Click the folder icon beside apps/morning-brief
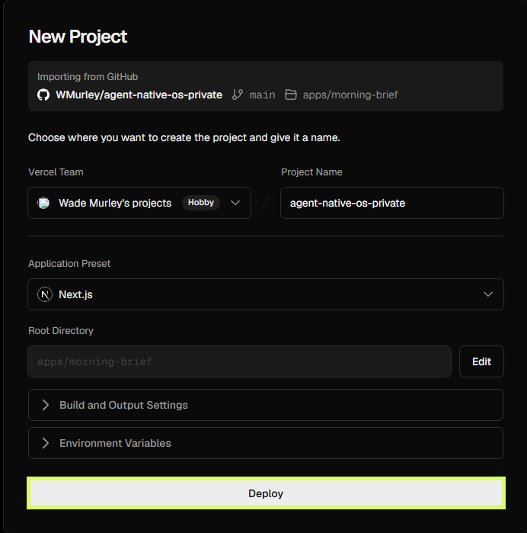The width and height of the screenshot is (527, 533). click(x=291, y=95)
